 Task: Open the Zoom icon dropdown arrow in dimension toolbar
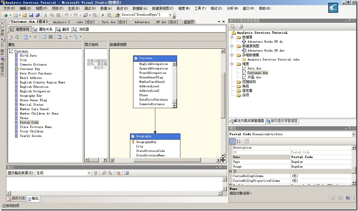tap(70, 37)
